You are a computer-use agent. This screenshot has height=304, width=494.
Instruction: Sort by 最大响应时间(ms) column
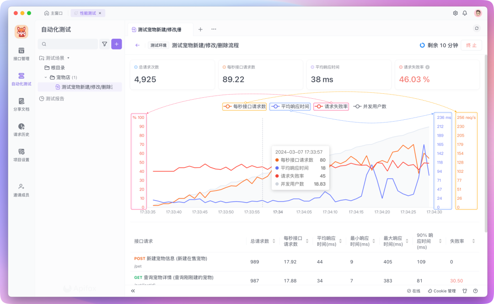click(x=407, y=241)
